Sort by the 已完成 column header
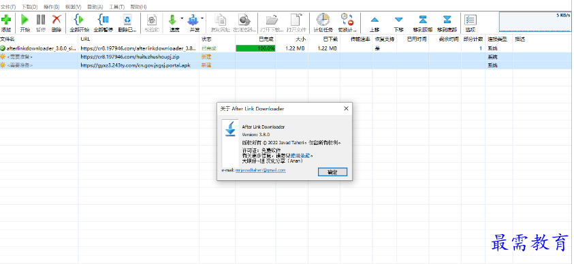 [255, 39]
